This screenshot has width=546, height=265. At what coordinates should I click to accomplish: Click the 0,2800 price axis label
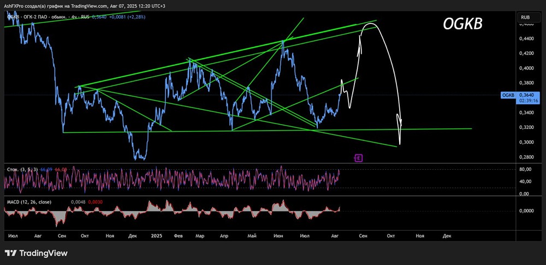click(x=526, y=157)
